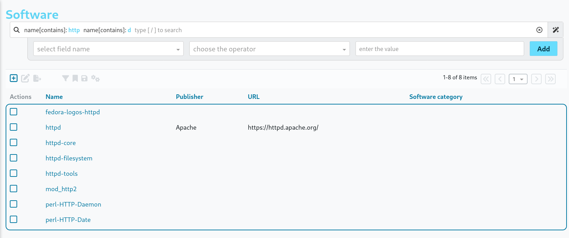Click the funnel filter icon
The width and height of the screenshot is (569, 238).
click(65, 78)
